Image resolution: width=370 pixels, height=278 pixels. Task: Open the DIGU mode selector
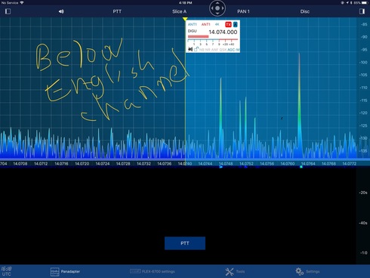click(192, 31)
